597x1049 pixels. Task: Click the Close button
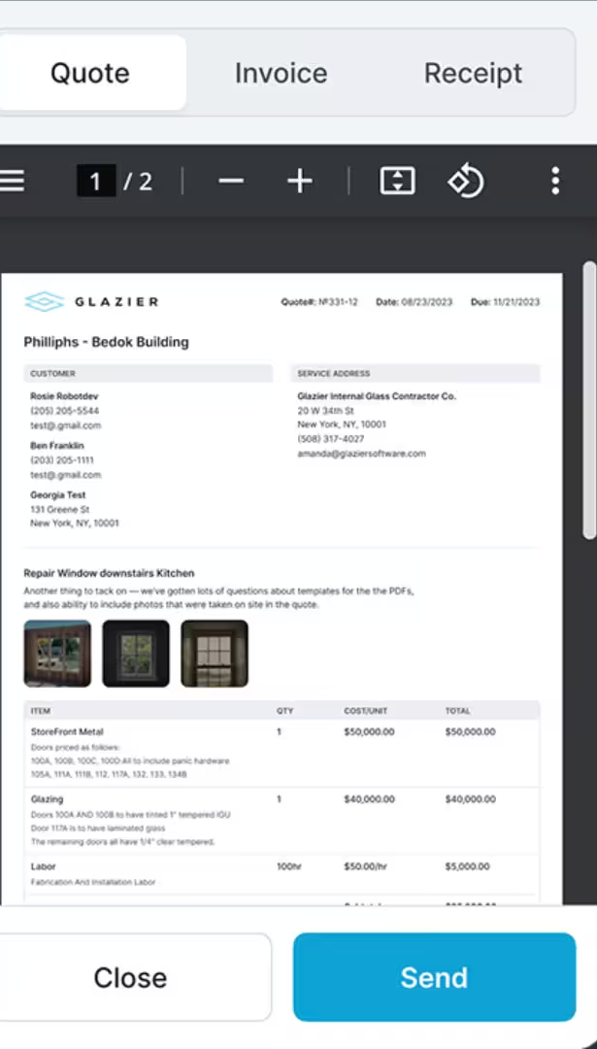point(130,977)
